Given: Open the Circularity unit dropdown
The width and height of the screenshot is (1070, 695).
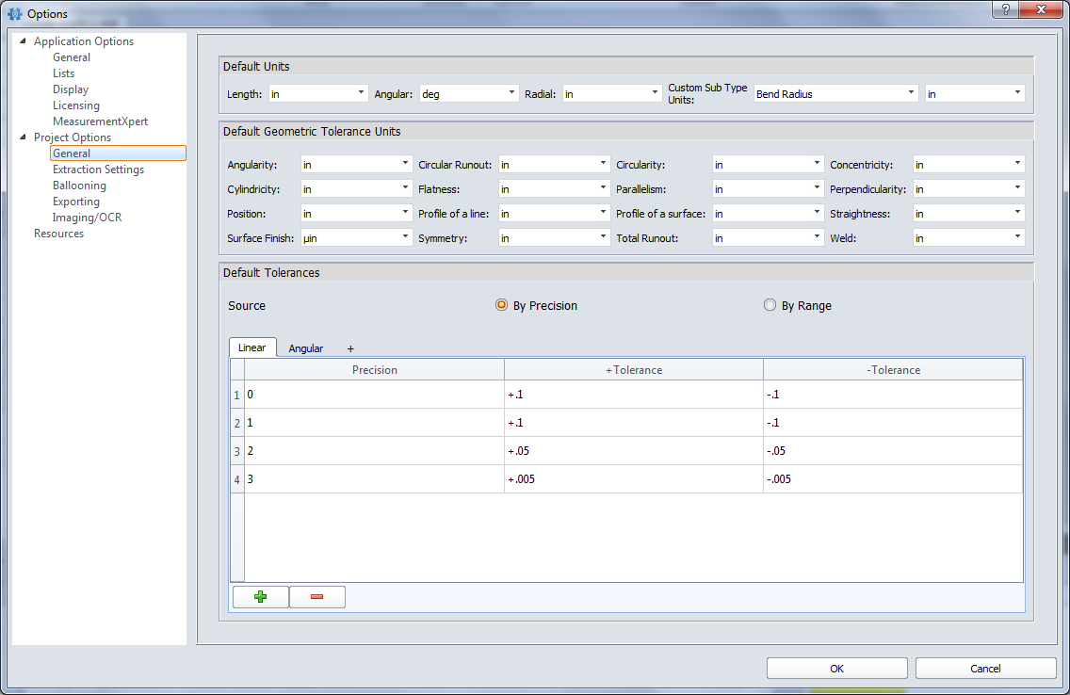Looking at the screenshot, I should pos(769,165).
